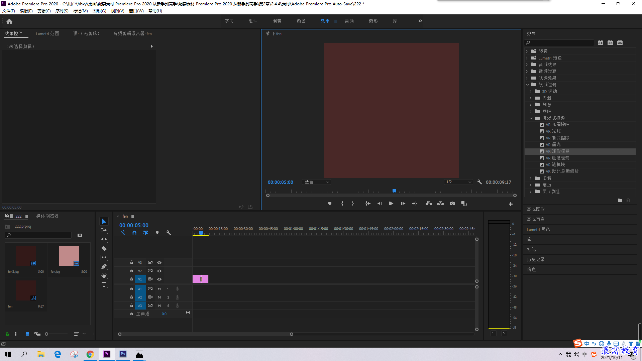Toggle V1 track output eye
This screenshot has height=361, width=642.
159,279
